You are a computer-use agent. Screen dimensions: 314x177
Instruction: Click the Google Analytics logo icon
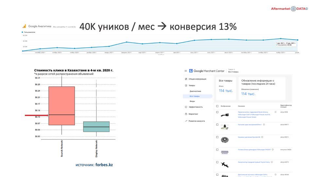click(24, 26)
